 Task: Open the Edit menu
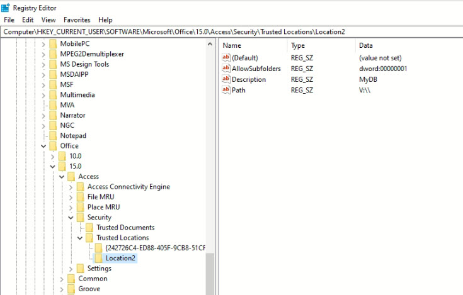28,19
